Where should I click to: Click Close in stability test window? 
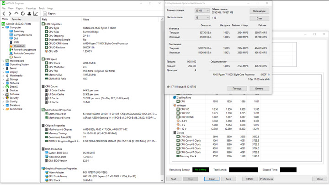319,179
